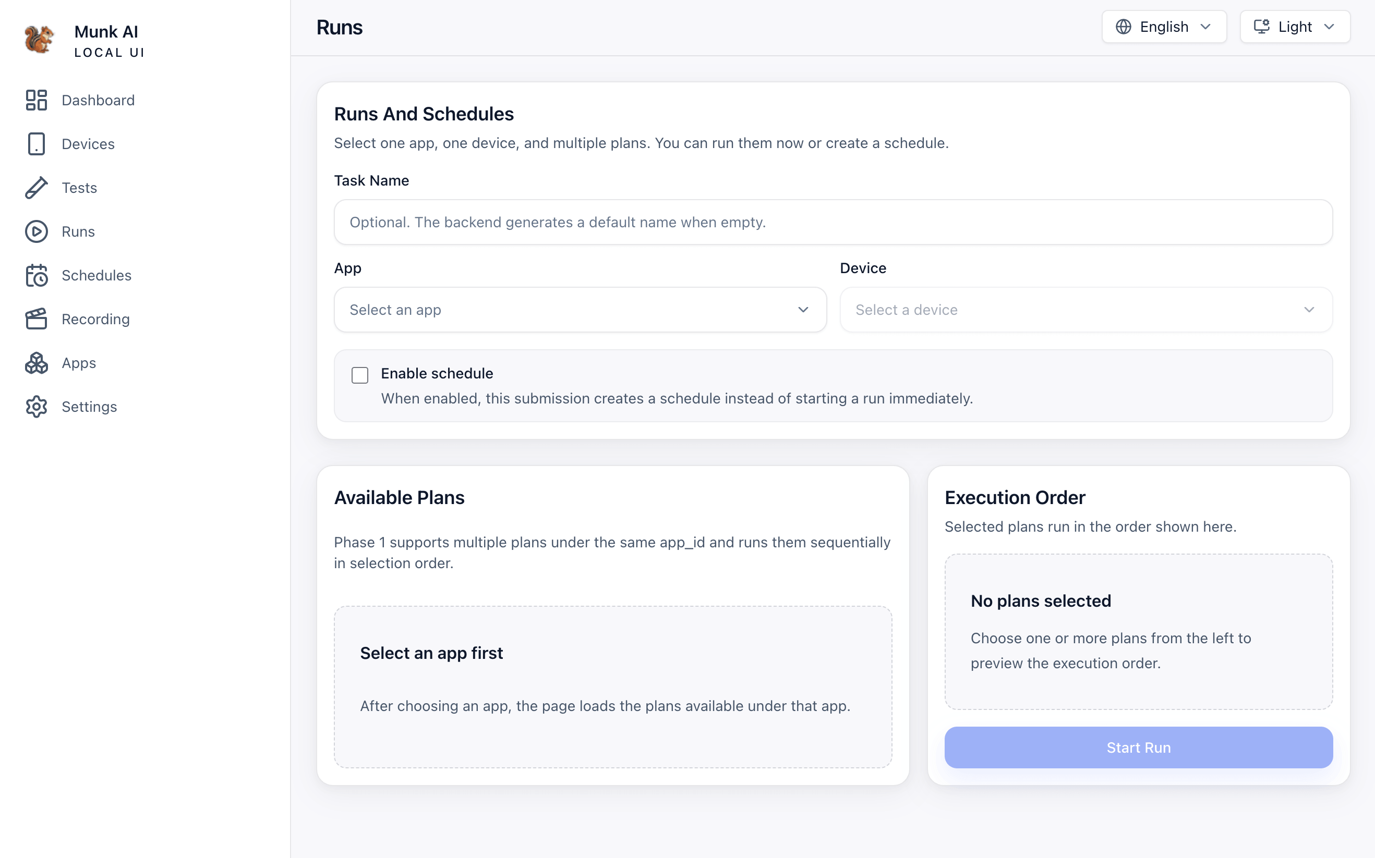Viewport: 1375px width, 858px height.
Task: Click the Recording clapperboard icon
Action: point(37,319)
